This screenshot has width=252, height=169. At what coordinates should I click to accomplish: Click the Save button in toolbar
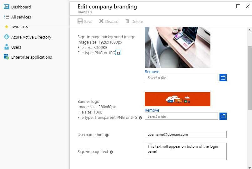tap(85, 21)
